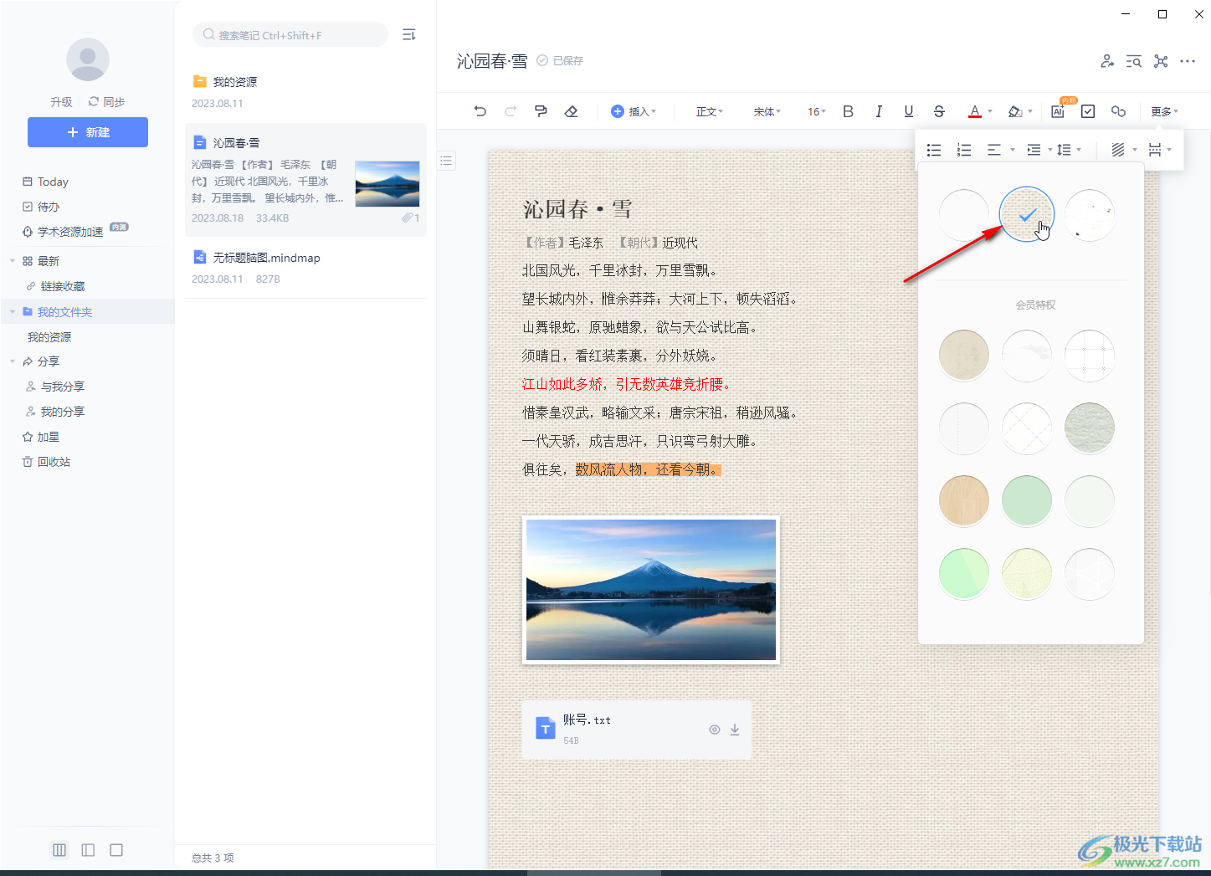Download the 账号.txt attachment

click(735, 730)
